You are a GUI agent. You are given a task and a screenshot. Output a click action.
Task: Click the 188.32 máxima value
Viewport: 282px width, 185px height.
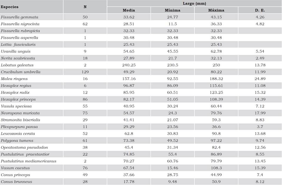216,79
